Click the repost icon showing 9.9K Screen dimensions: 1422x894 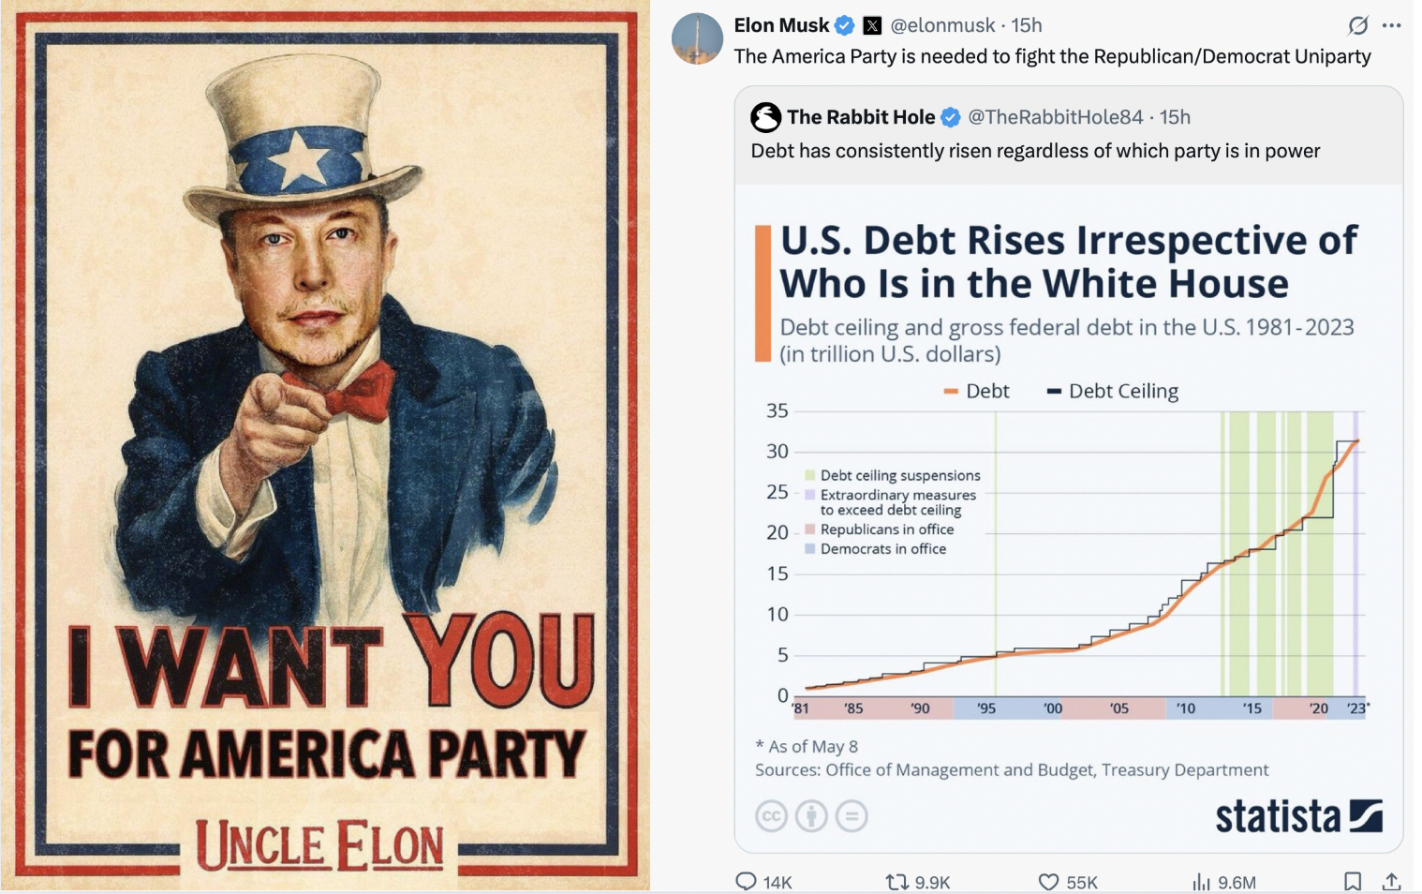click(x=897, y=882)
